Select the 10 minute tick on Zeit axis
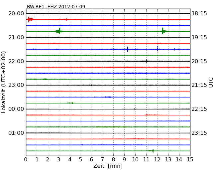The image size is (216, 173). tap(135, 159)
